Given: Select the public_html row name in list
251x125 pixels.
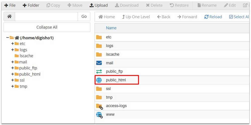Looking at the screenshot, I should 116,80.
